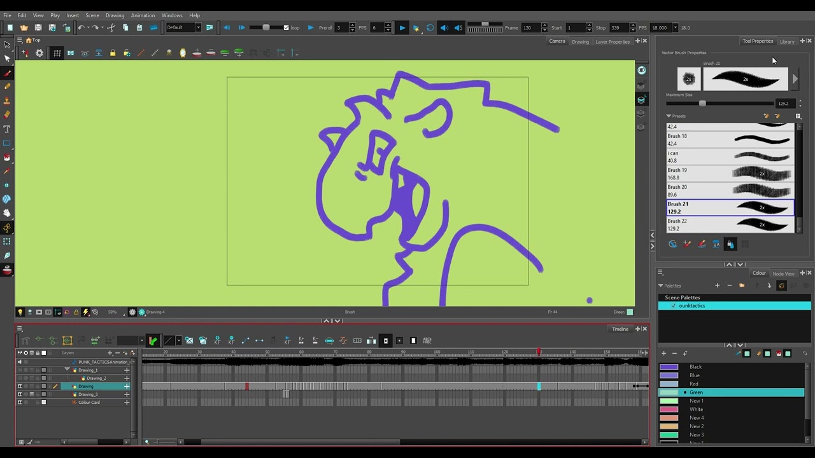This screenshot has height=458, width=815.
Task: Save the scene with the floppy icon
Action: pyautogui.click(x=38, y=27)
